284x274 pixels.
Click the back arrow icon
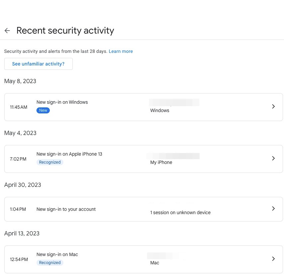(7, 31)
